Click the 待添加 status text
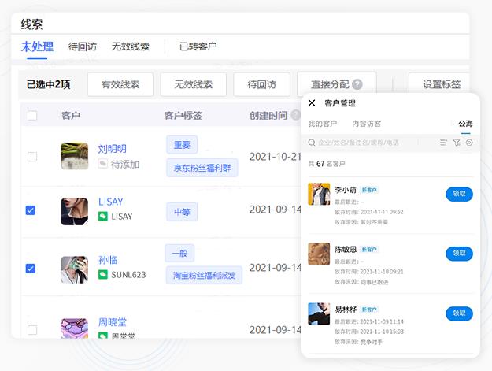Viewport: 492px width, 371px height. (125, 164)
